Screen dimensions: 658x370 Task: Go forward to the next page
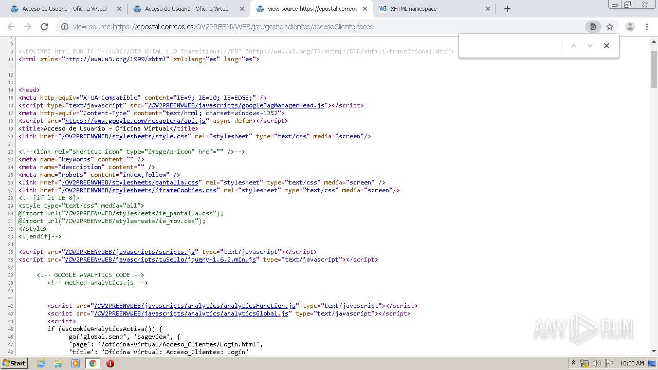pos(28,27)
